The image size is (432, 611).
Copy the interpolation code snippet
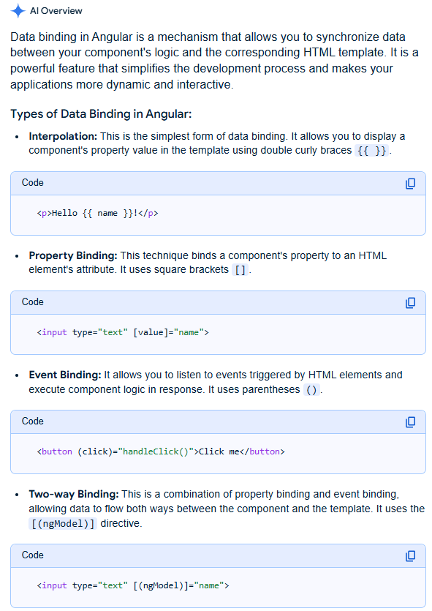(410, 184)
